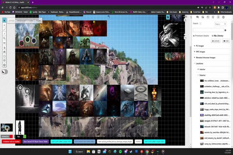Click the Upload button
The height and width of the screenshot is (155, 233).
[x=216, y=41]
